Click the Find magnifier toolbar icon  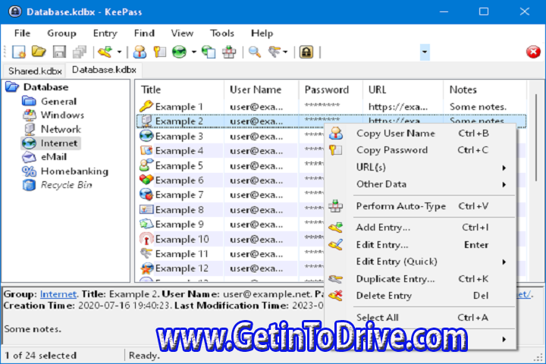point(255,52)
